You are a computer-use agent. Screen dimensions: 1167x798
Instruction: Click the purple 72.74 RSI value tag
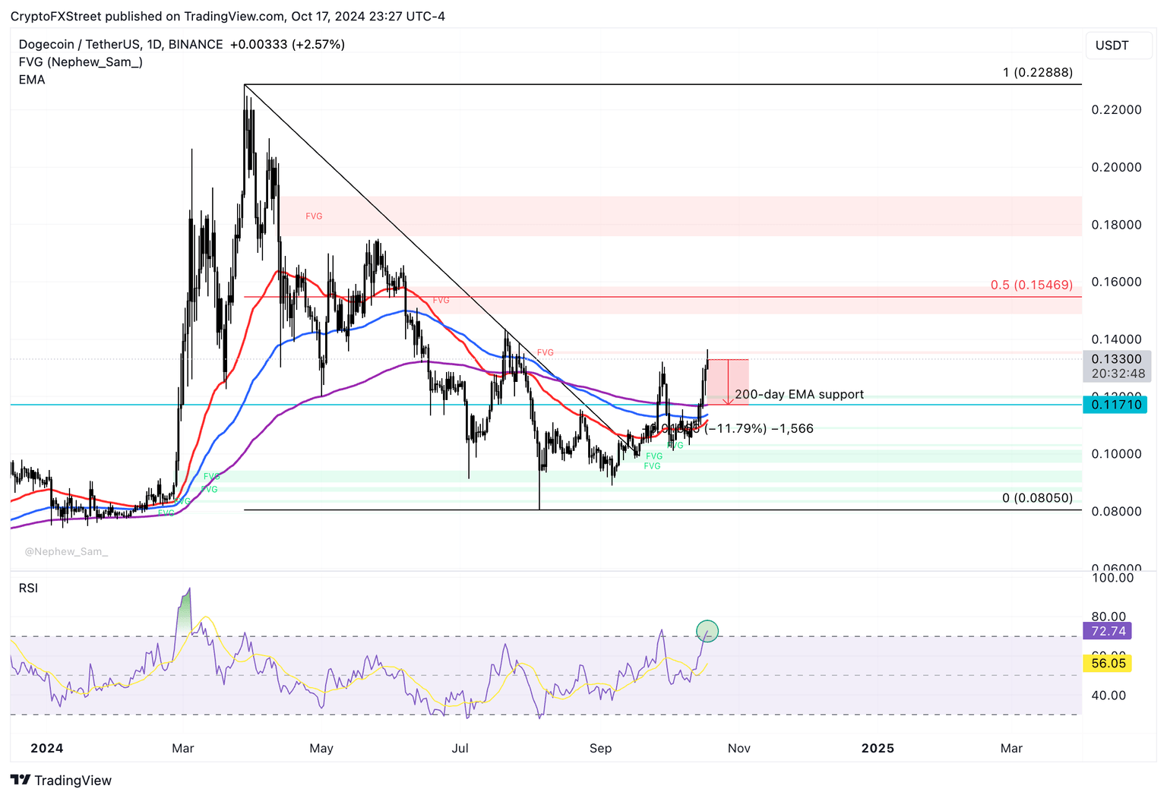click(1108, 631)
